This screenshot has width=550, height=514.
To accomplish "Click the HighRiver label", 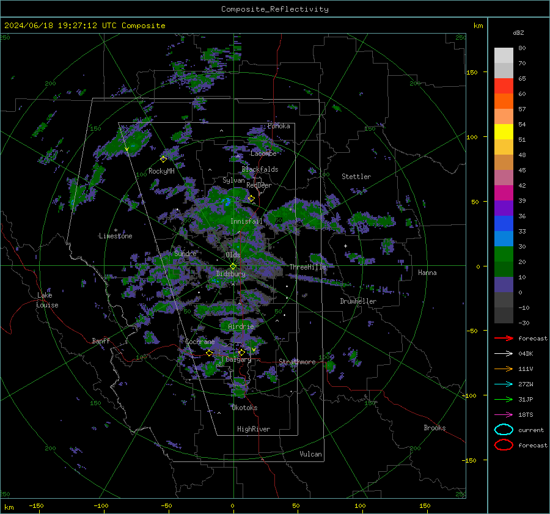I will pyautogui.click(x=254, y=429).
